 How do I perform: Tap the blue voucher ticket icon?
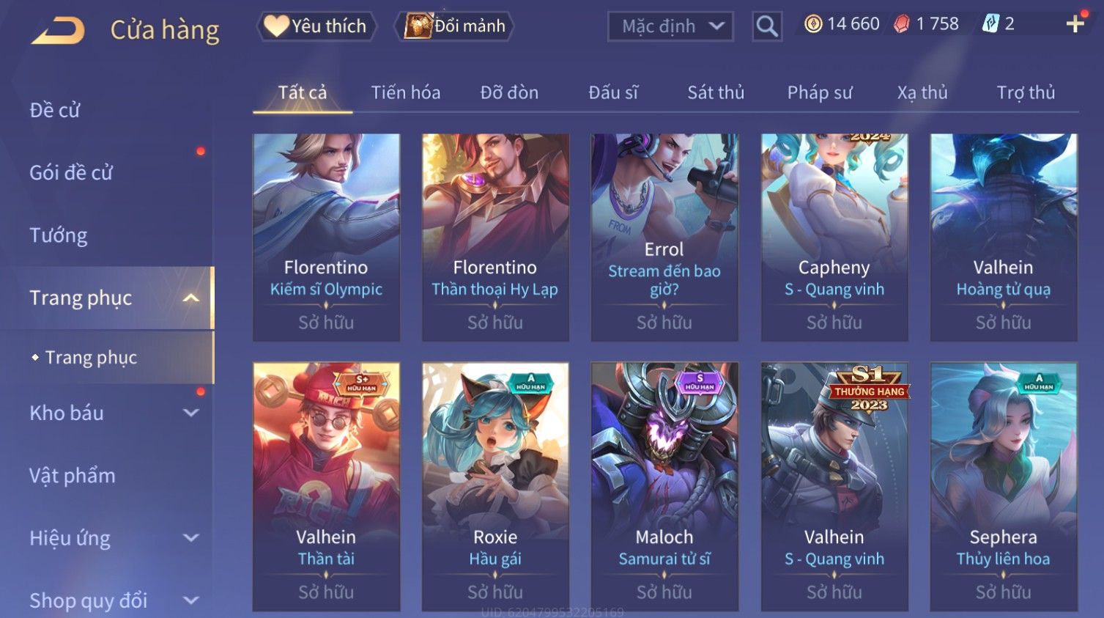[x=990, y=24]
